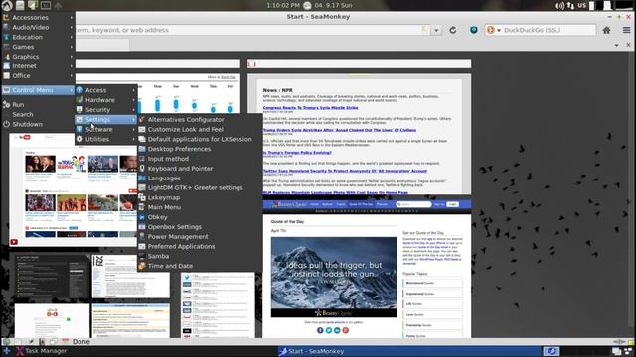This screenshot has height=357, width=636.
Task: Click the bookmark star in address bar
Action: pyautogui.click(x=424, y=30)
